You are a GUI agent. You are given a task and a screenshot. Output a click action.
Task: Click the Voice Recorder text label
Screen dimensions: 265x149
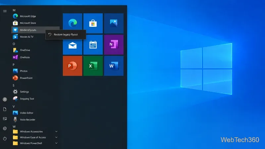tap(27, 120)
